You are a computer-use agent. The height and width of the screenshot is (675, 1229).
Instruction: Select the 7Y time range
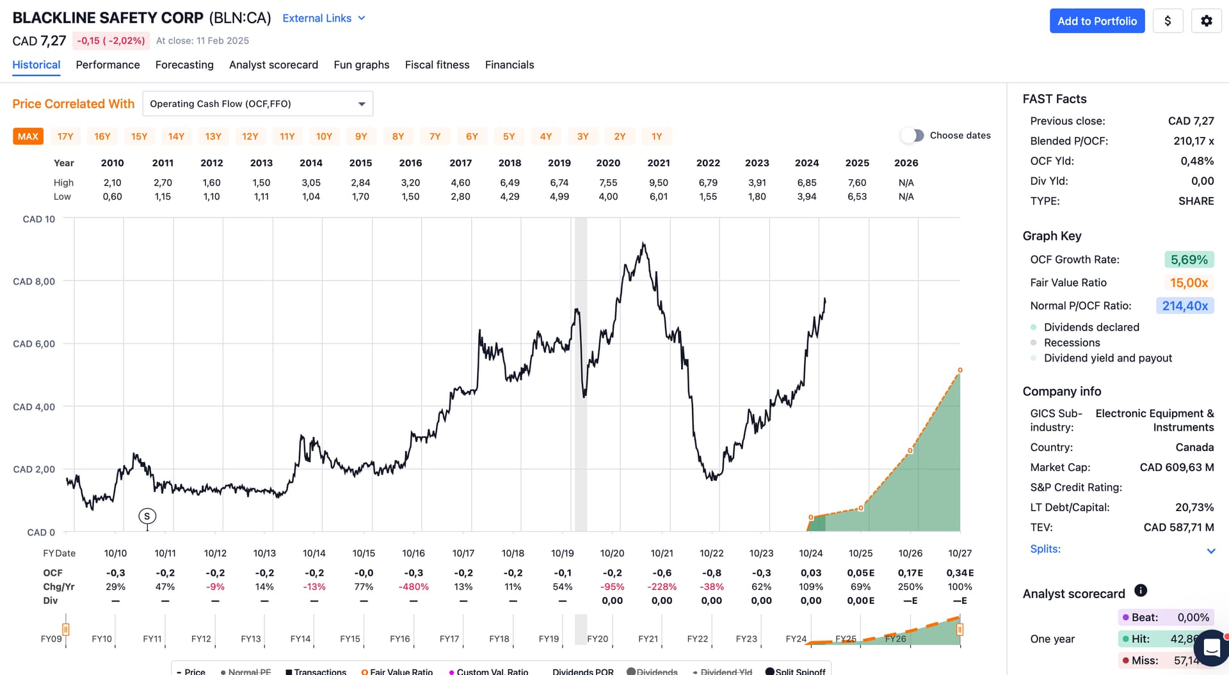tap(435, 136)
